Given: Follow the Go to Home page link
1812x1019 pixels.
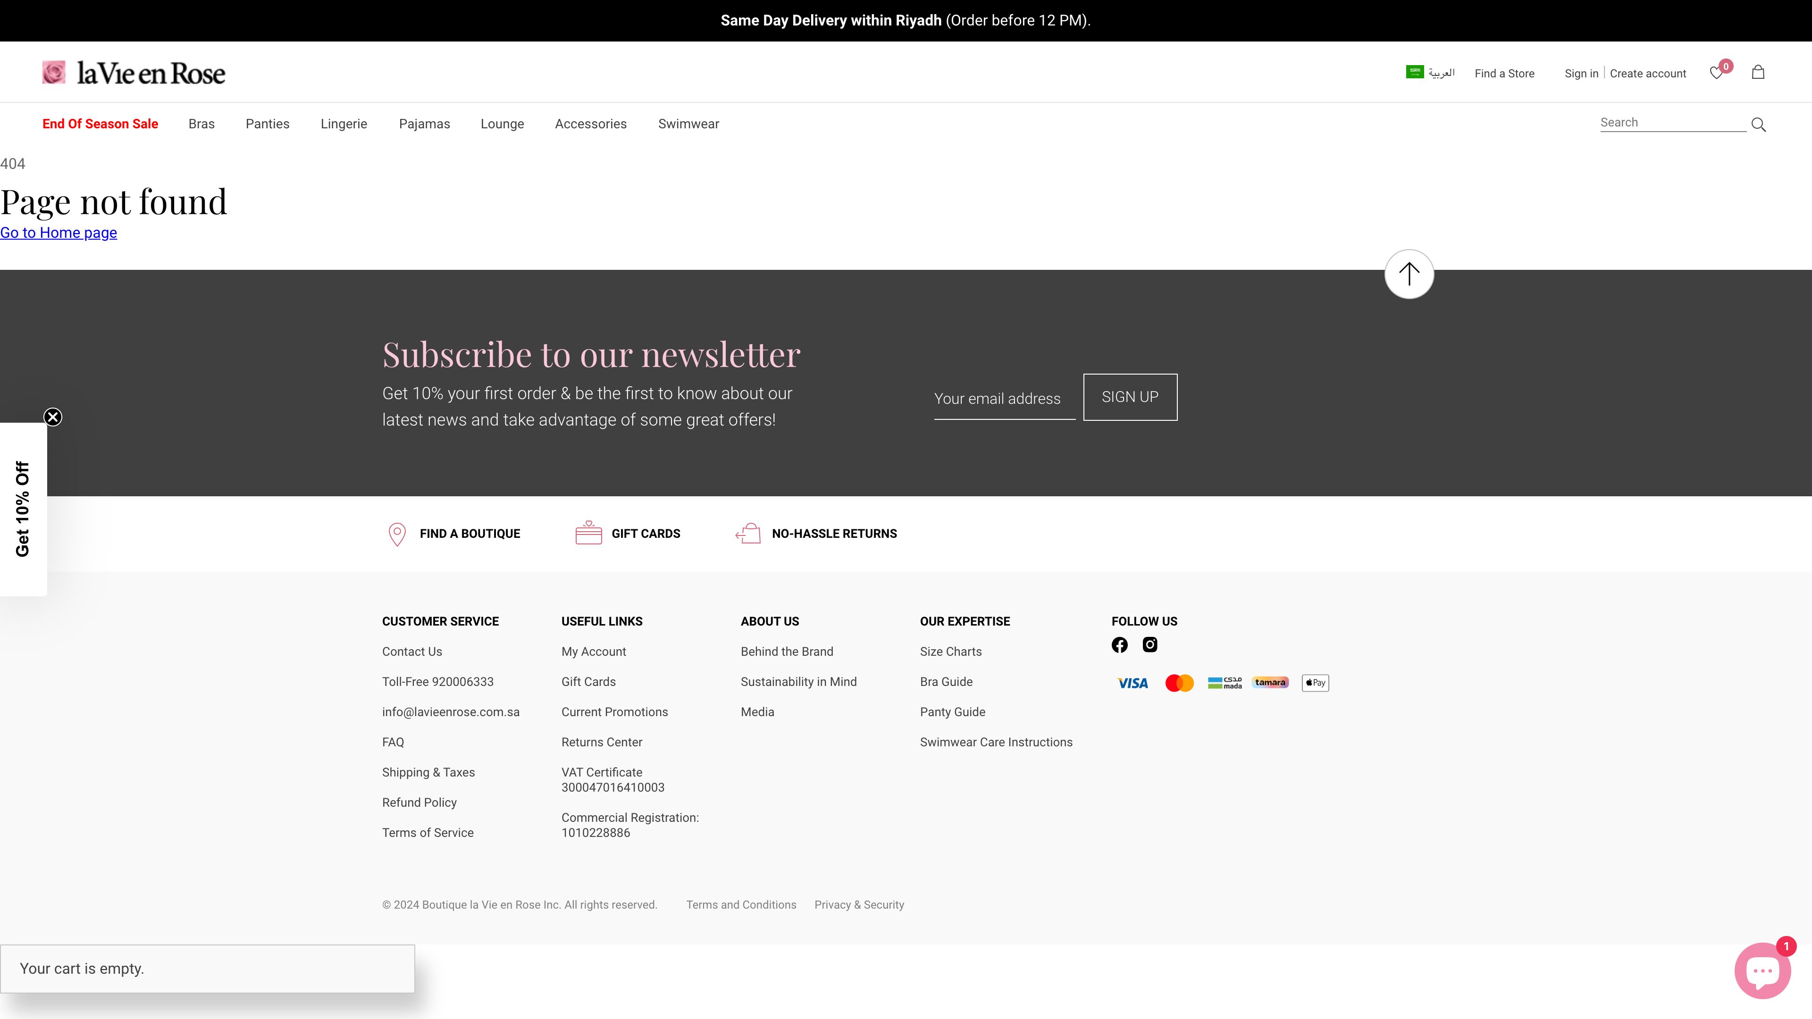Looking at the screenshot, I should 59,233.
